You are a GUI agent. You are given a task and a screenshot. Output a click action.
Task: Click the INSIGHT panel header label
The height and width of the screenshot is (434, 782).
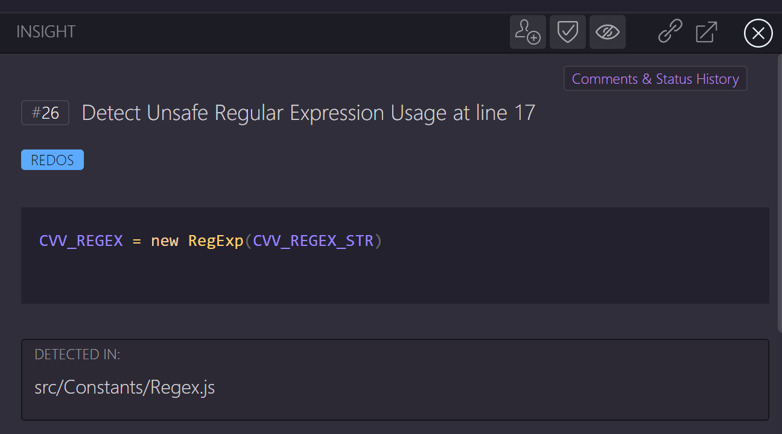coord(46,32)
